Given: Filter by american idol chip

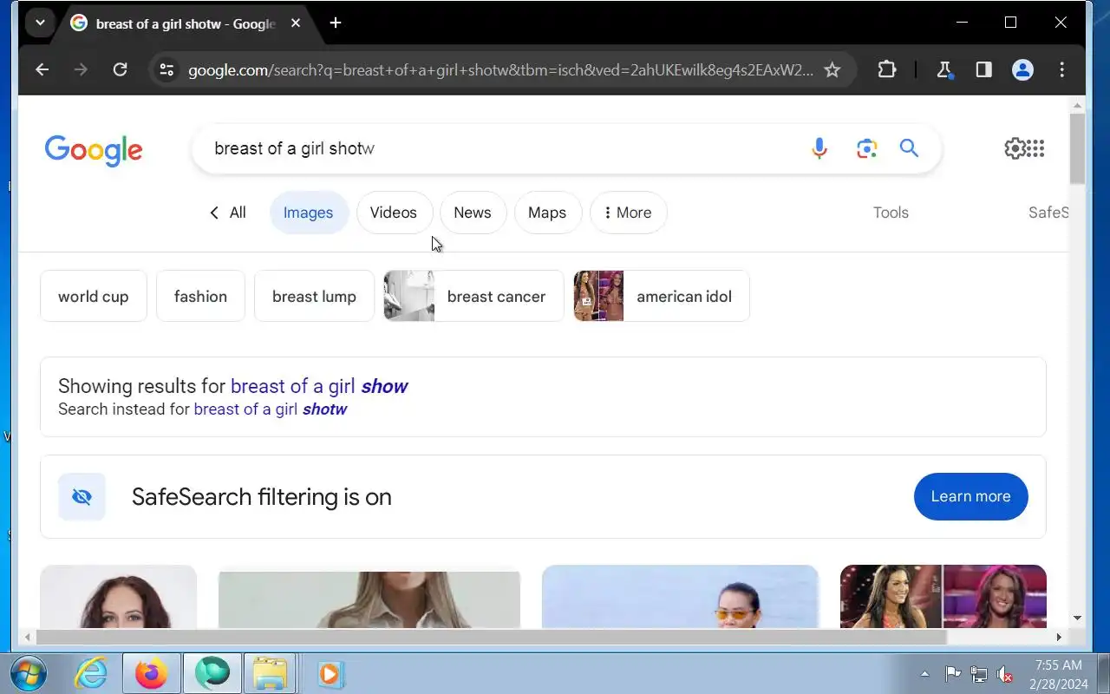Looking at the screenshot, I should click(x=661, y=297).
